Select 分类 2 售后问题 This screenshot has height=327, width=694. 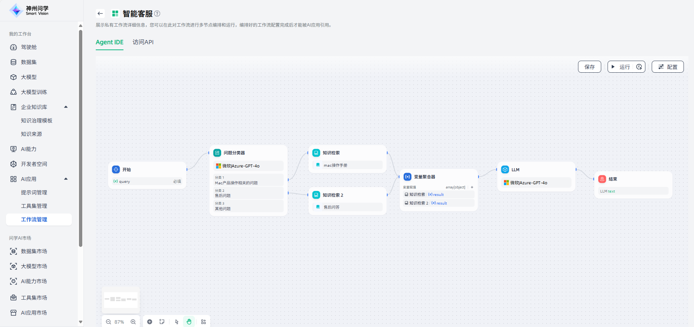(x=248, y=193)
